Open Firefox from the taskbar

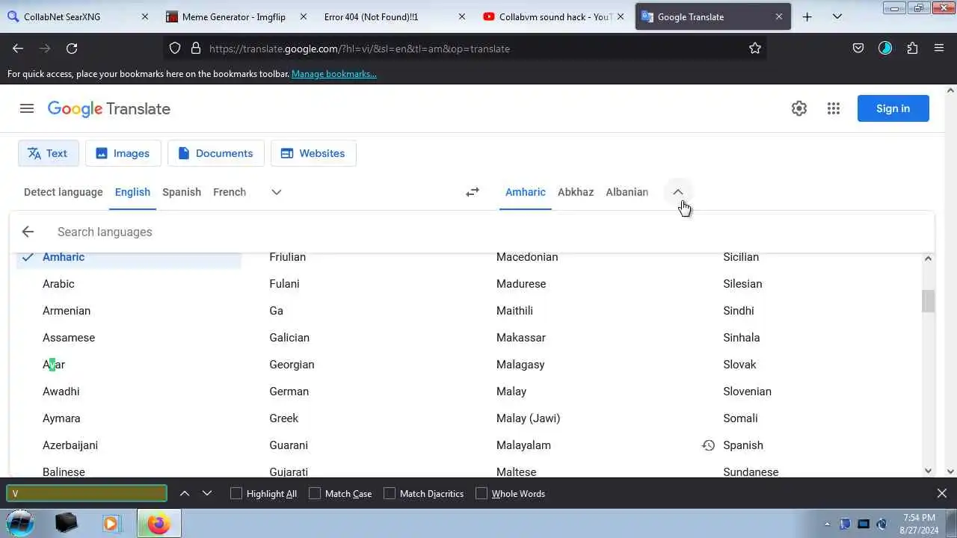point(159,523)
